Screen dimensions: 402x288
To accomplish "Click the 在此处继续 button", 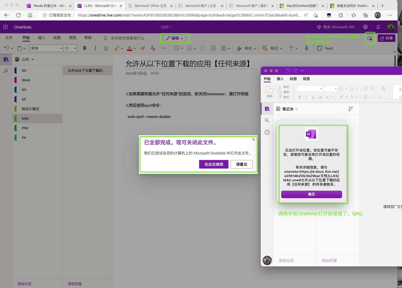I will click(x=214, y=164).
